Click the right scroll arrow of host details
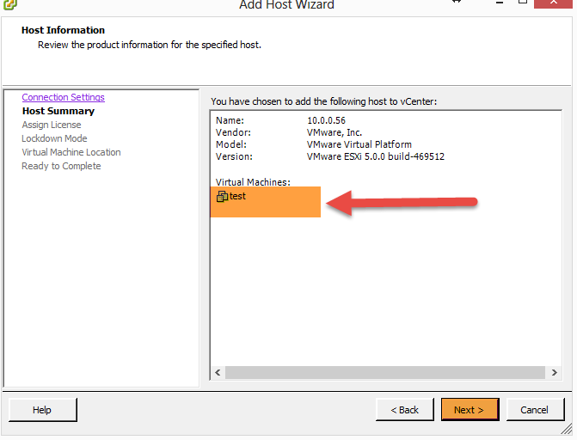Image resolution: width=577 pixels, height=440 pixels. coord(554,372)
